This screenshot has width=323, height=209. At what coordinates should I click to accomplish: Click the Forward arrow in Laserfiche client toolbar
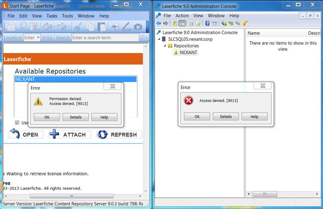62,27
